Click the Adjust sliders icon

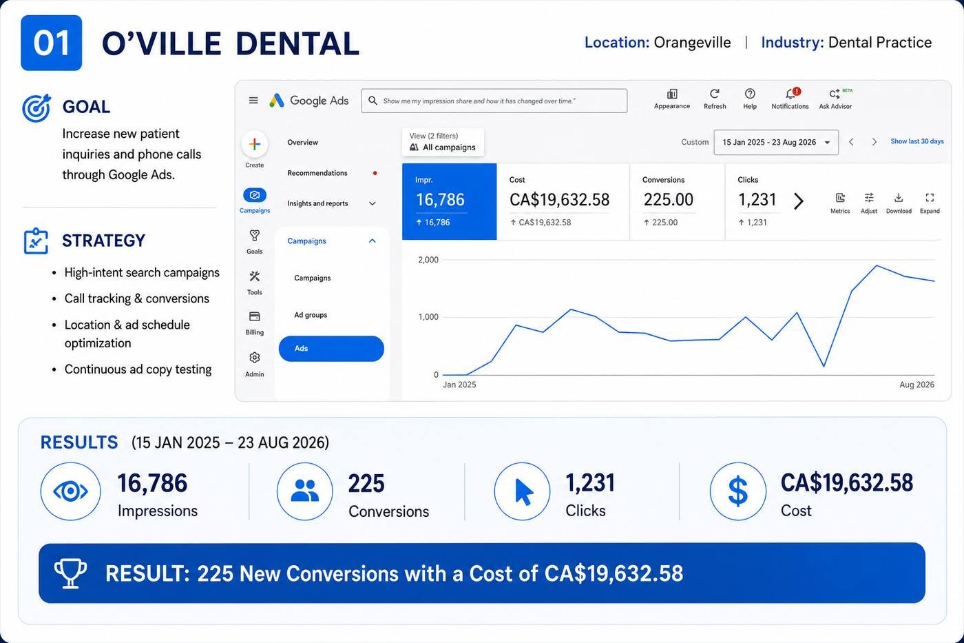point(869,198)
